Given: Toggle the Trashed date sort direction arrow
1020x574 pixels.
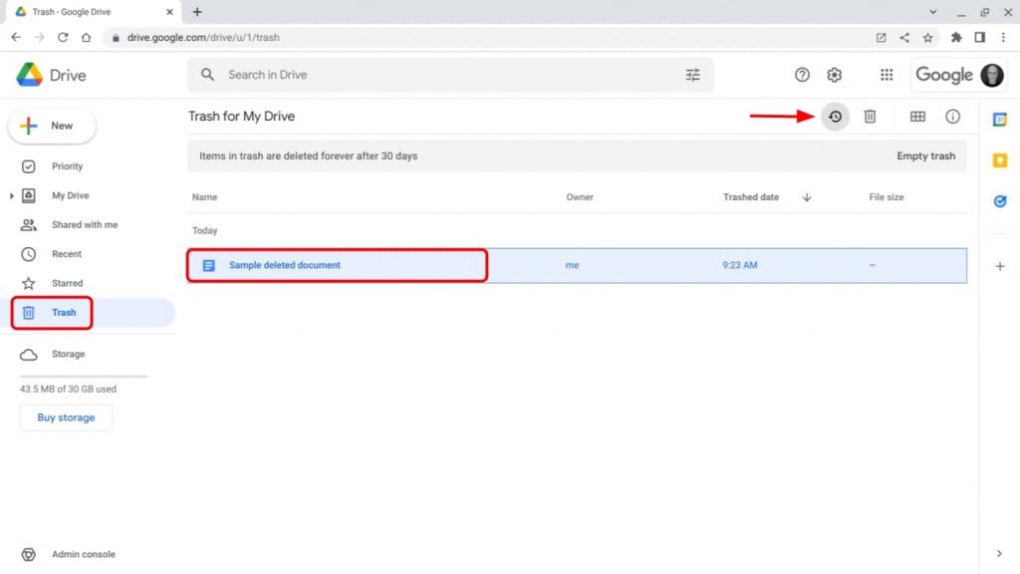Looking at the screenshot, I should click(x=806, y=197).
